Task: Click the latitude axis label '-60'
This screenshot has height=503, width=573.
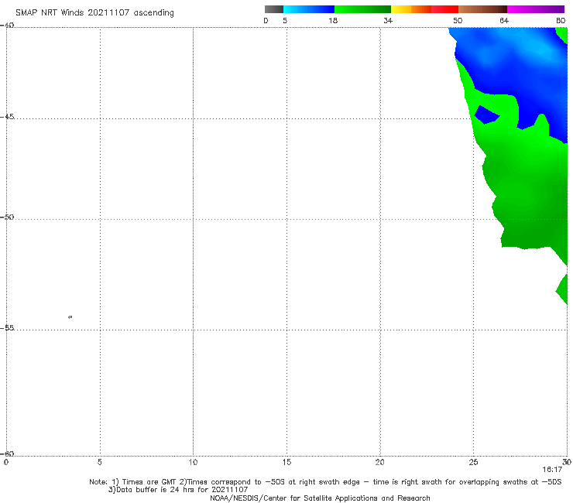Action: point(7,453)
